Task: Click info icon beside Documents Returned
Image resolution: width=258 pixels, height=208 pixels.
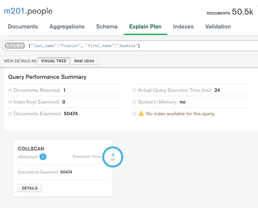Action: click(10, 90)
